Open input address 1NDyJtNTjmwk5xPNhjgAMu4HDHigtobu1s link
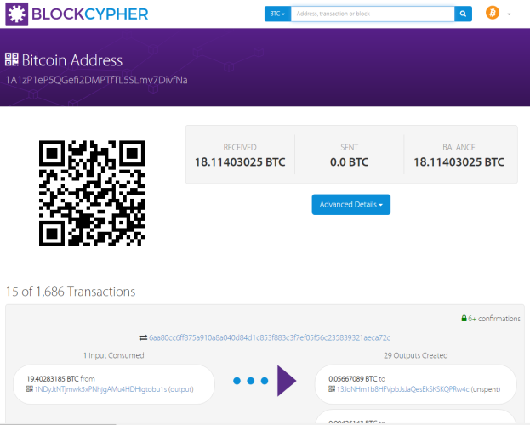 click(x=100, y=389)
